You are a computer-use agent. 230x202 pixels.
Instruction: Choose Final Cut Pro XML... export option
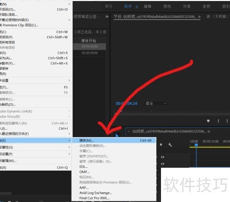(x=114, y=198)
